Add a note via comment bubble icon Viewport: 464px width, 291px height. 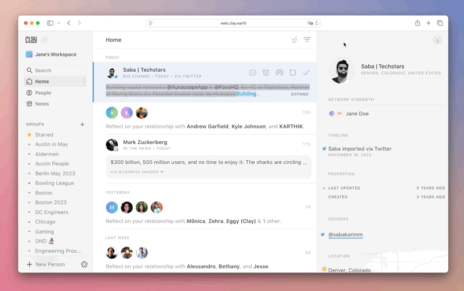click(x=252, y=72)
